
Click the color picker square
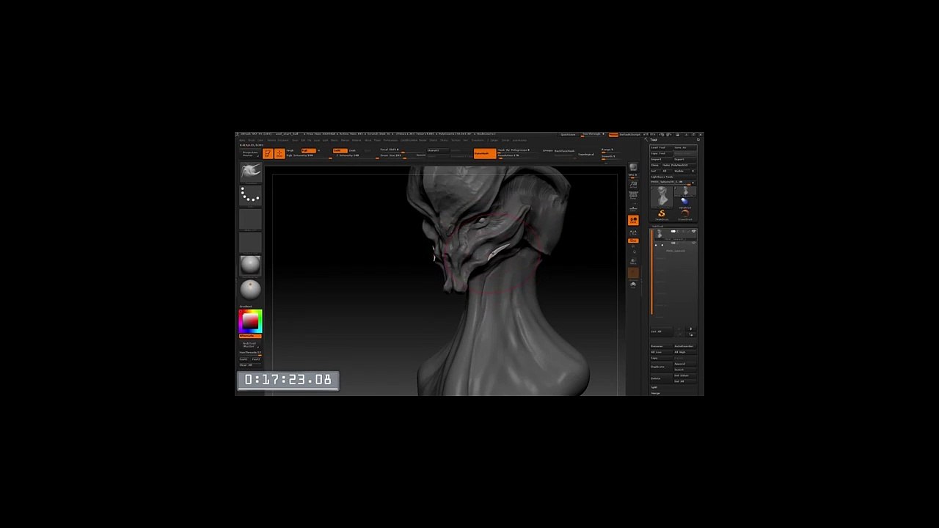(250, 321)
